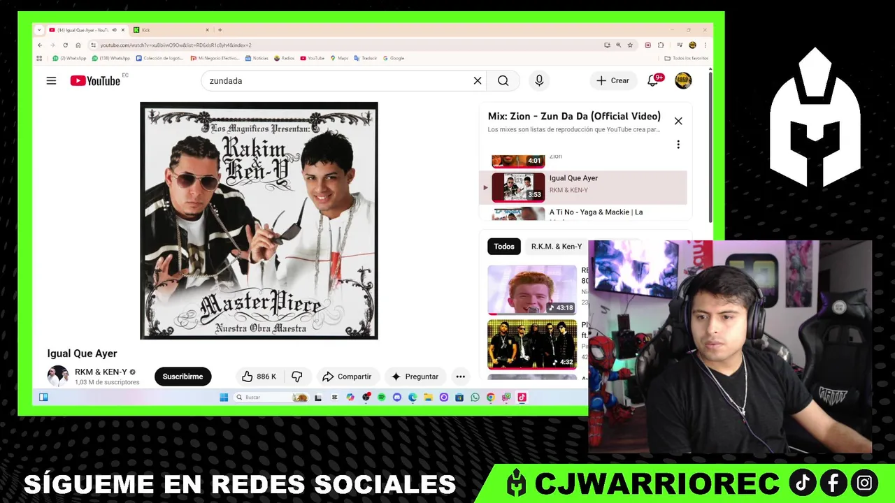The width and height of the screenshot is (895, 503).
Task: Expand 'Todos los favoritos' folder
Action: coord(687,59)
